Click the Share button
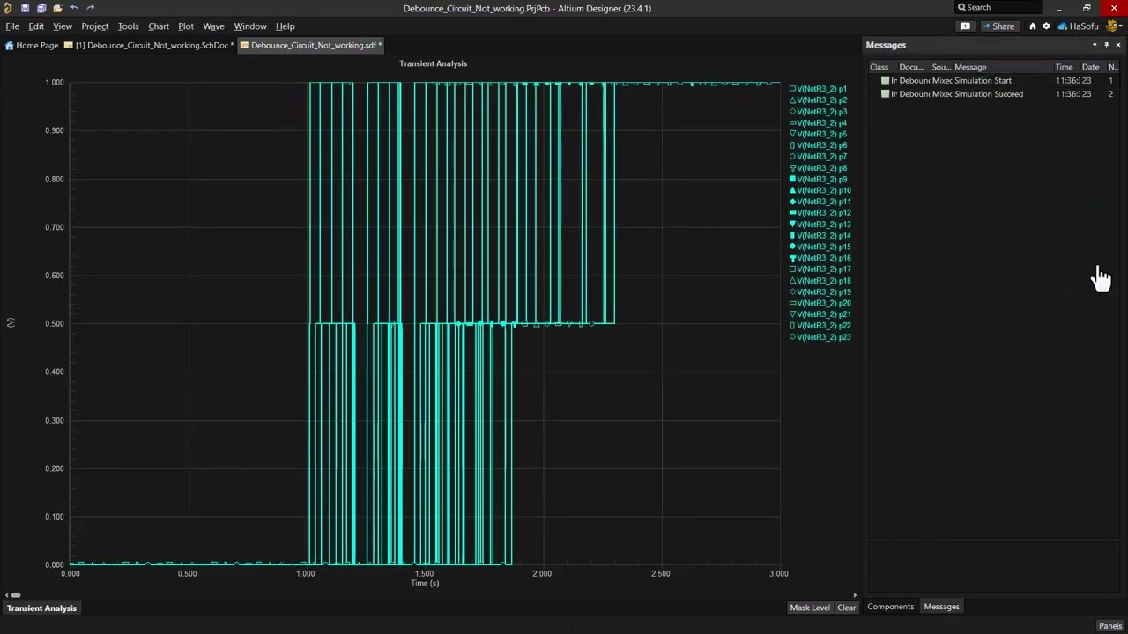 click(998, 26)
